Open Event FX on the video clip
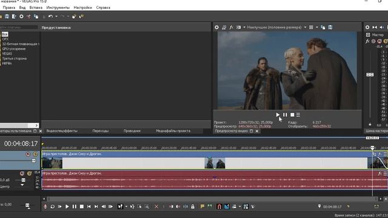 tap(380, 154)
